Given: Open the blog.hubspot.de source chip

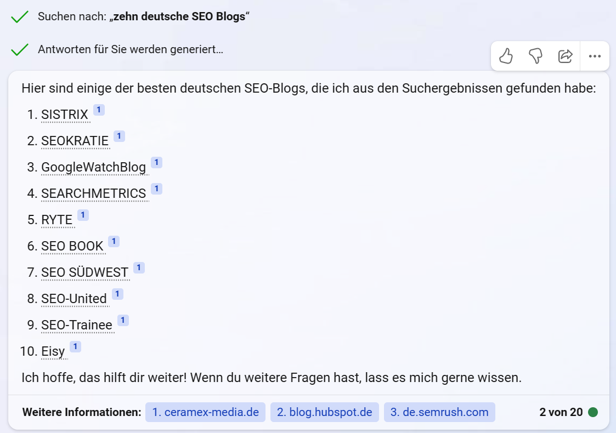Looking at the screenshot, I should click(324, 412).
